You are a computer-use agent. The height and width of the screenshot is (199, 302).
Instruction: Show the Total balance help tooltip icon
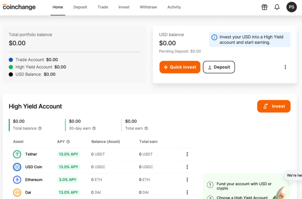click(x=40, y=129)
